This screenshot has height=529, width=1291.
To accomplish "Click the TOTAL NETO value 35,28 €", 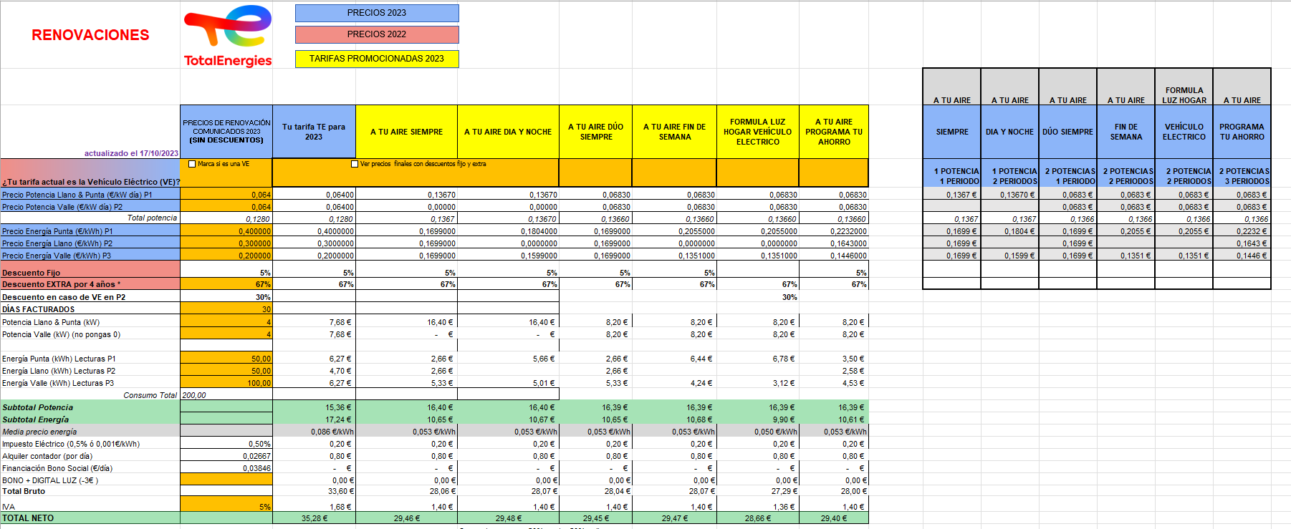I will [314, 518].
